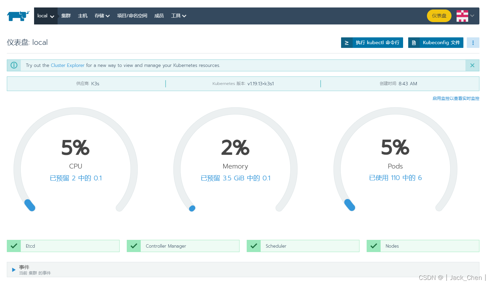Open the 存储 storage dropdown menu
491x284 pixels.
(x=102, y=16)
